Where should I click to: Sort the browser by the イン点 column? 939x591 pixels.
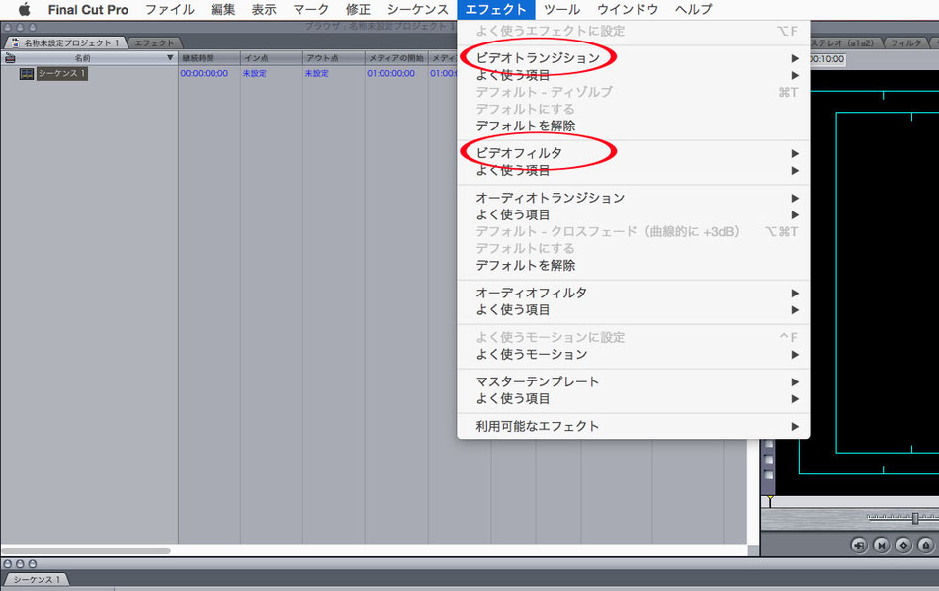[x=271, y=58]
